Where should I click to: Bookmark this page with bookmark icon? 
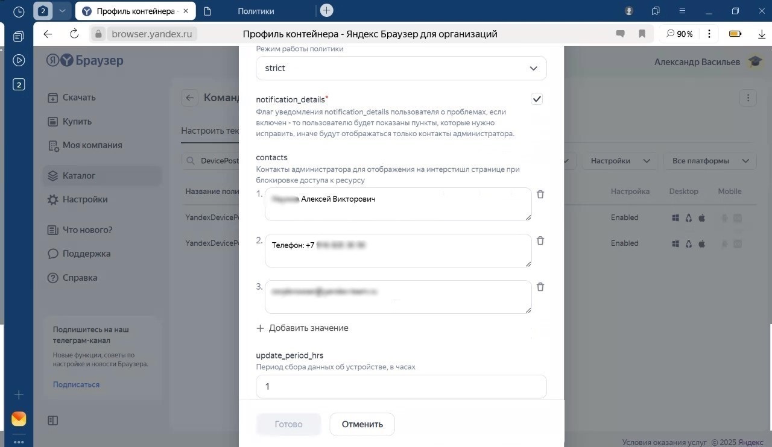[x=642, y=34]
